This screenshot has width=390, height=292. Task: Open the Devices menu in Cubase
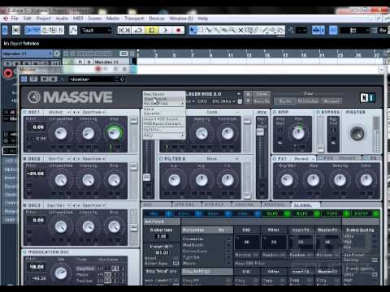[x=157, y=19]
